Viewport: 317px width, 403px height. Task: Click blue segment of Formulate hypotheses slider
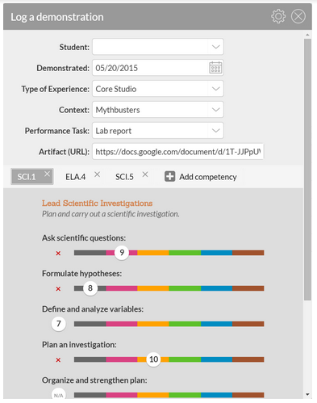click(x=216, y=288)
